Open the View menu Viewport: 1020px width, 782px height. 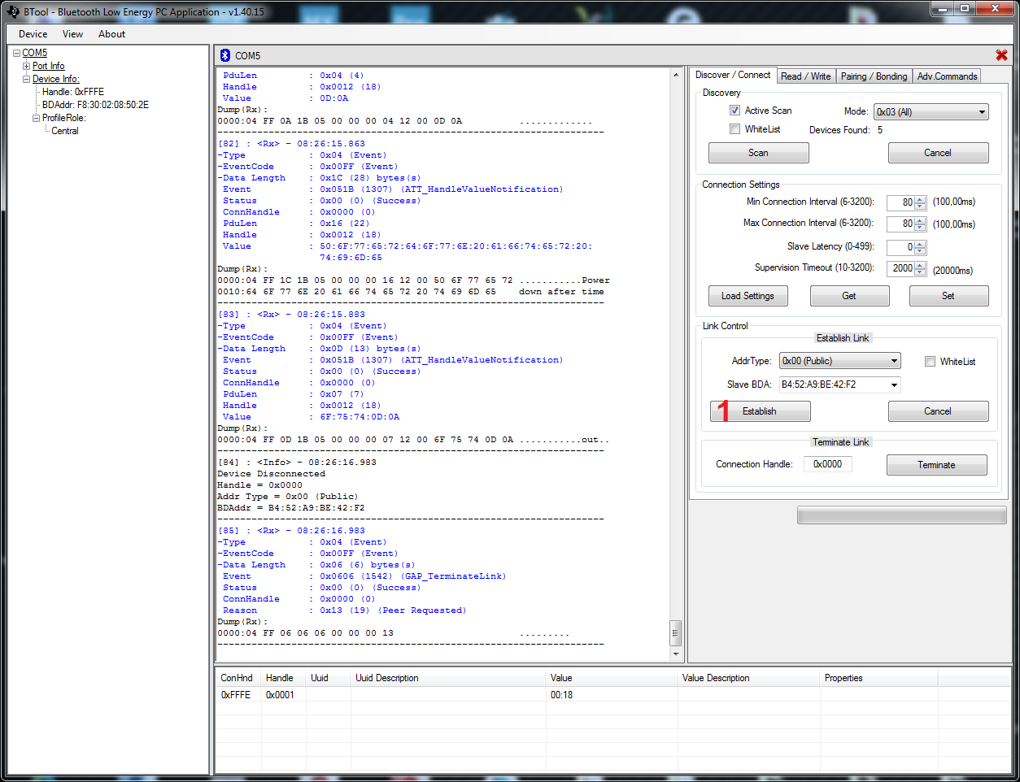tap(72, 34)
